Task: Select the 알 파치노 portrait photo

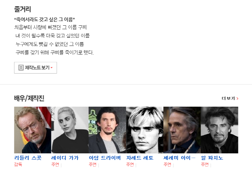Action: tap(220, 130)
